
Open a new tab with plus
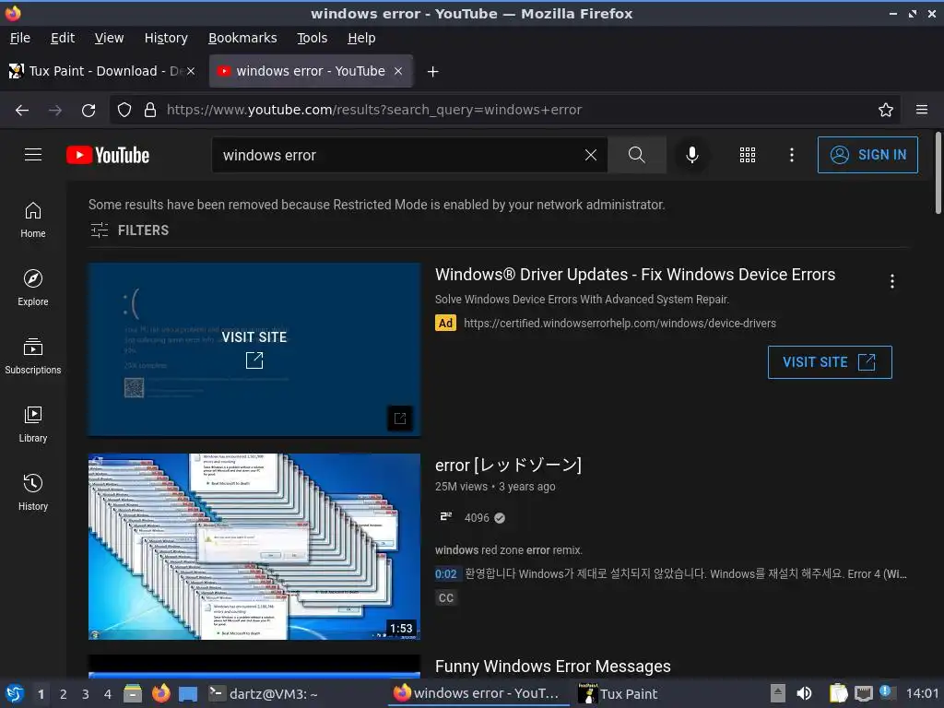(x=432, y=72)
